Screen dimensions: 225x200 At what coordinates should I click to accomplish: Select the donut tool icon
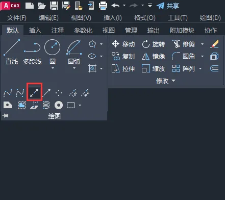point(59,105)
